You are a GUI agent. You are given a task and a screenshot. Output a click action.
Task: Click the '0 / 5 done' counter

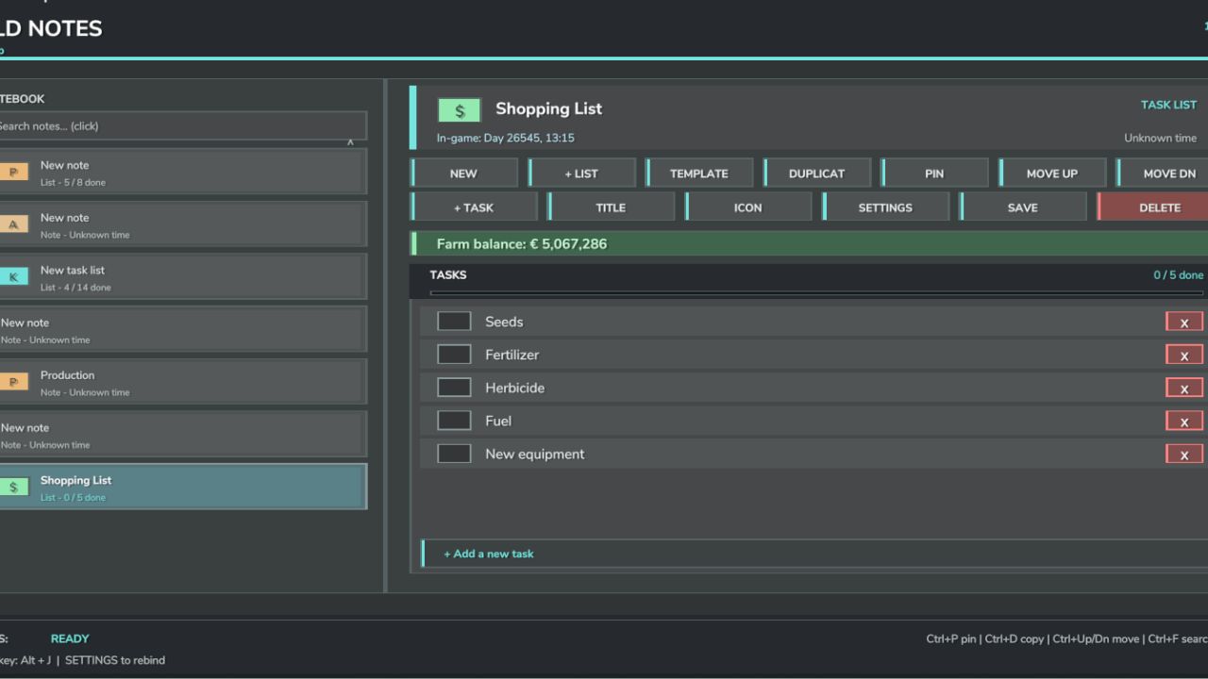click(1179, 275)
